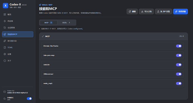This screenshot has height=103, width=193.
Task: Open the 概览 overview icon in sidebar
Action: [5, 15]
